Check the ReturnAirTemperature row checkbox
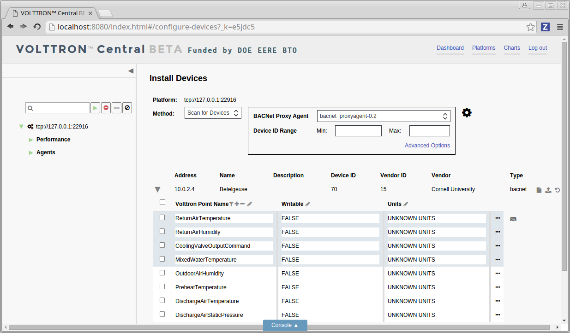Image resolution: width=570 pixels, height=333 pixels. [x=162, y=217]
